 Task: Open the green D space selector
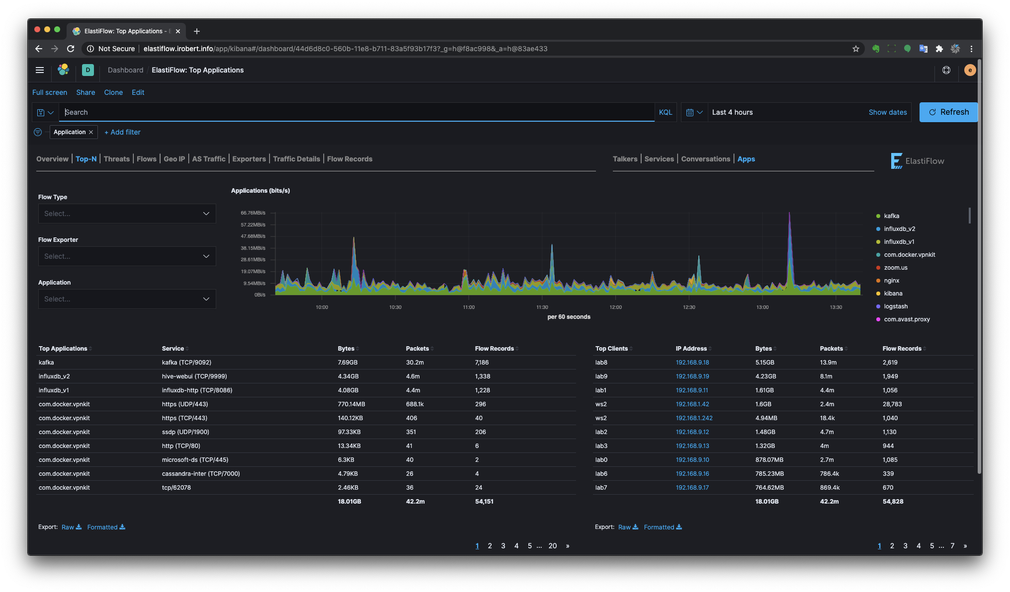coord(88,70)
